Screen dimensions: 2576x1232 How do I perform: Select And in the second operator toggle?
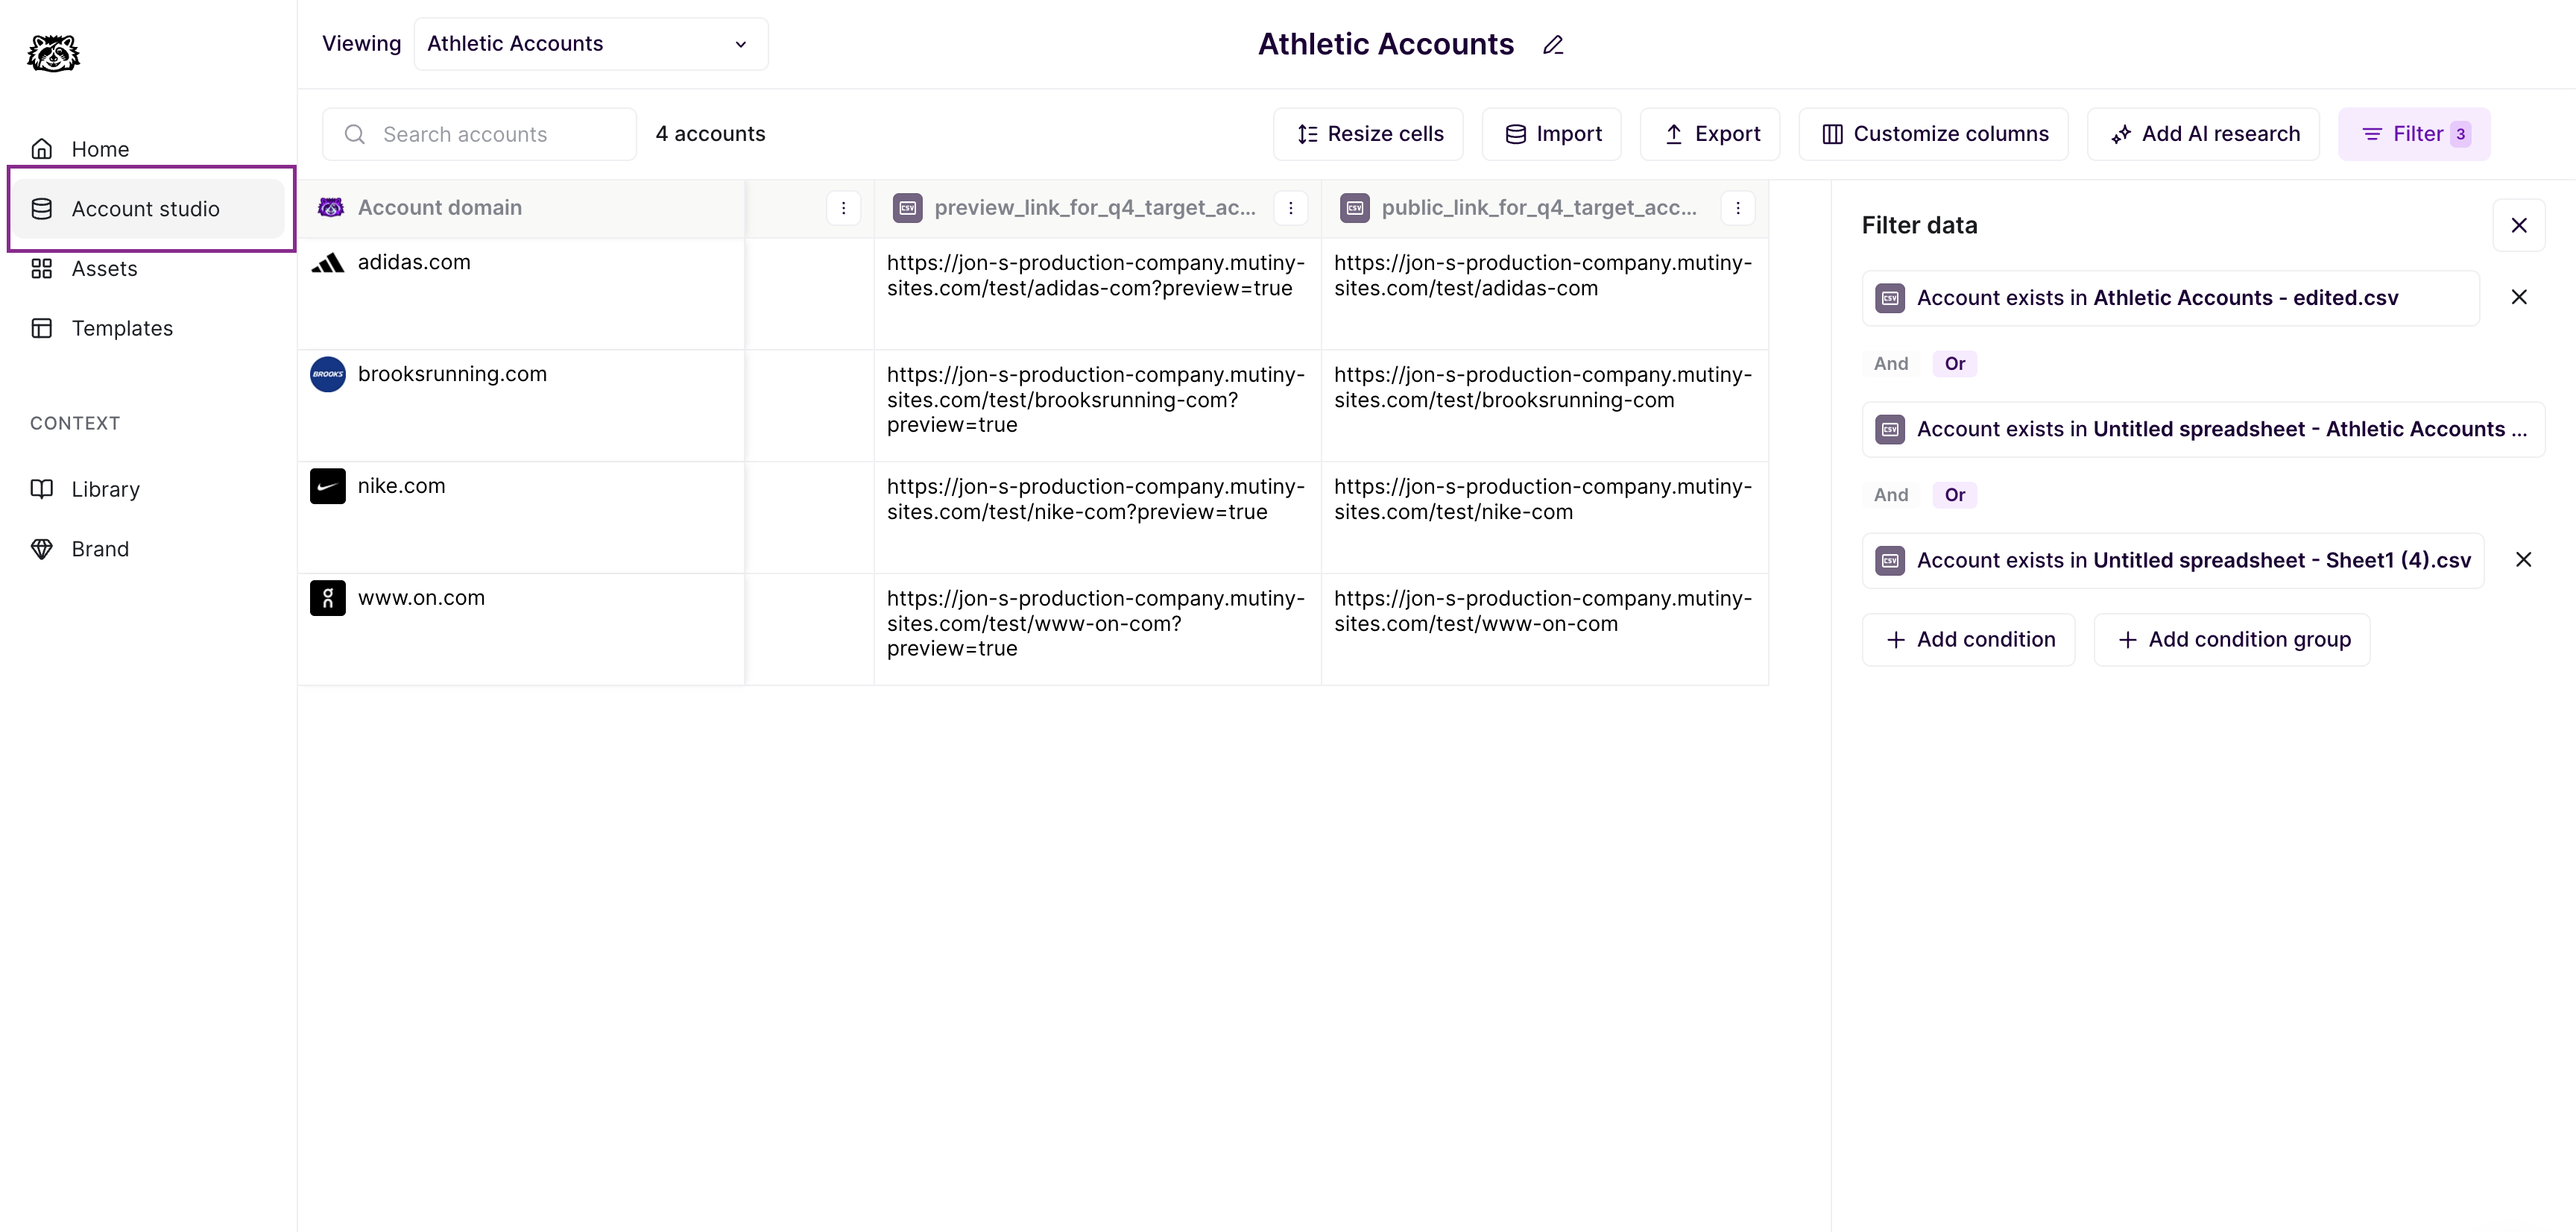(x=1890, y=494)
